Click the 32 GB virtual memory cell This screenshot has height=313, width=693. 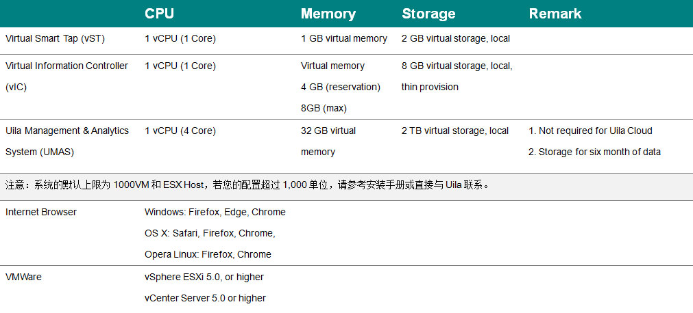click(328, 141)
